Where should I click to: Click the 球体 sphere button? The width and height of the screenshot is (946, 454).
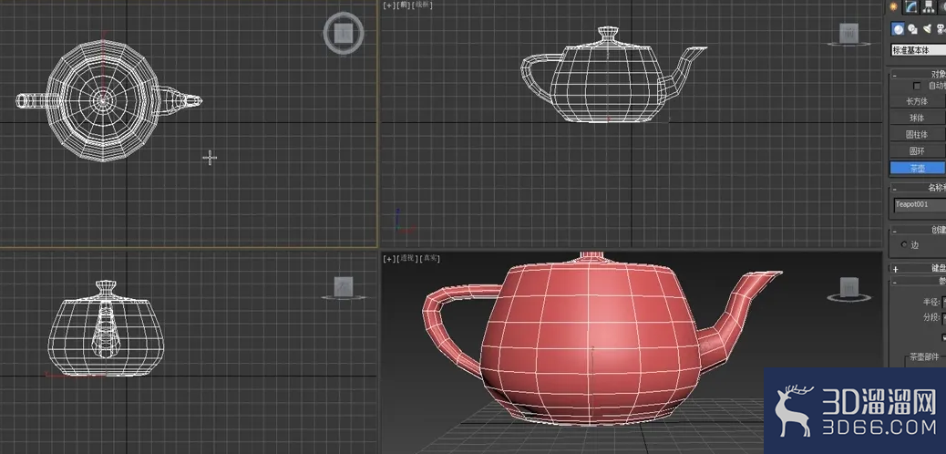click(x=918, y=118)
